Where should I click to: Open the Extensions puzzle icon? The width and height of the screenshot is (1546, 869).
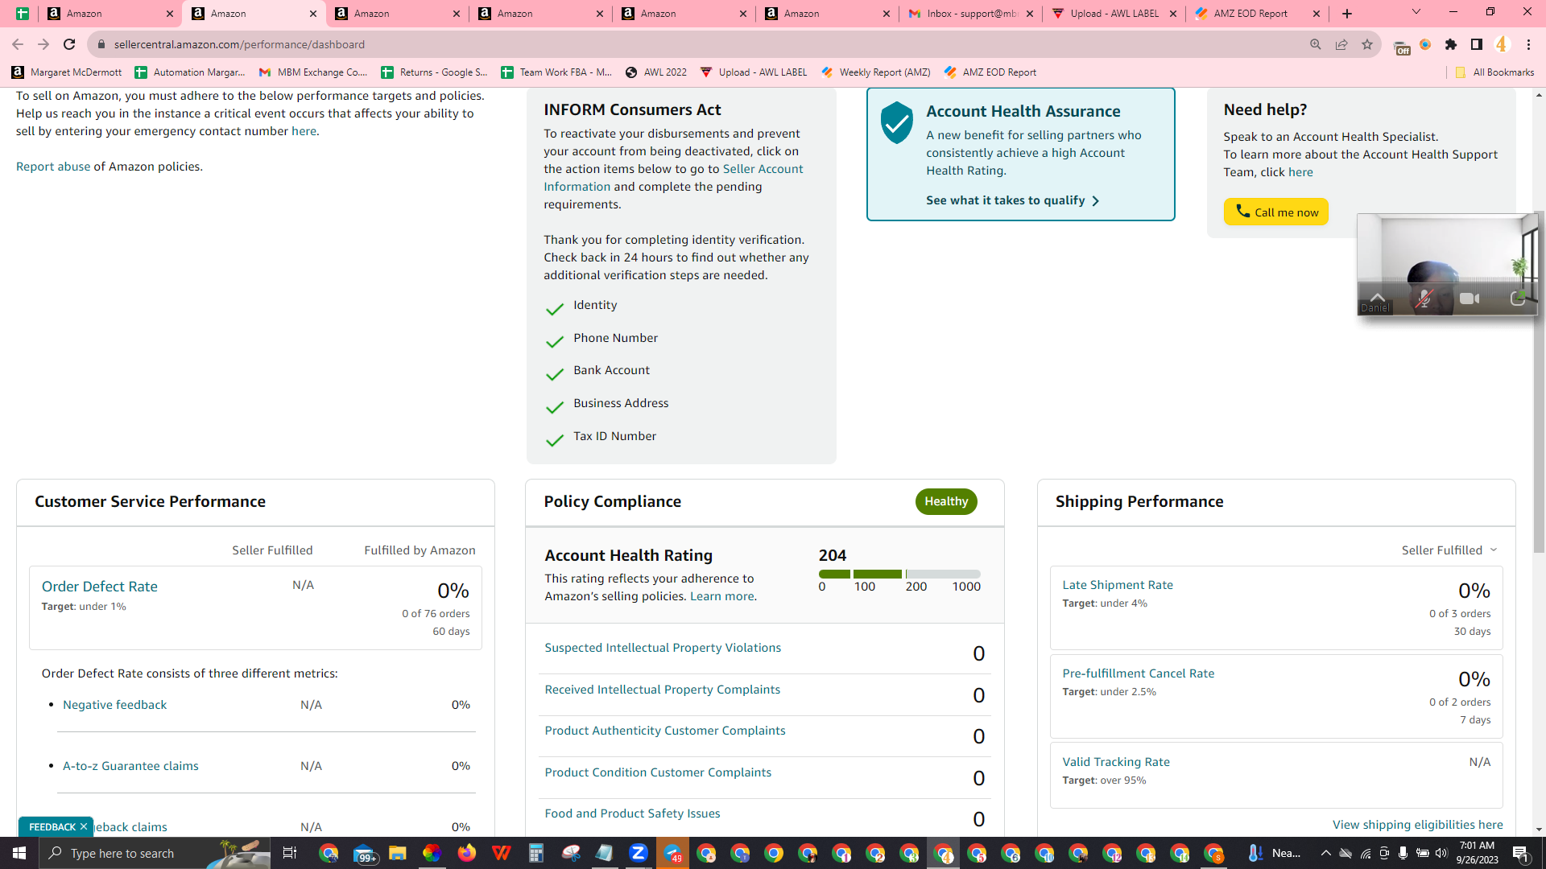click(1451, 44)
